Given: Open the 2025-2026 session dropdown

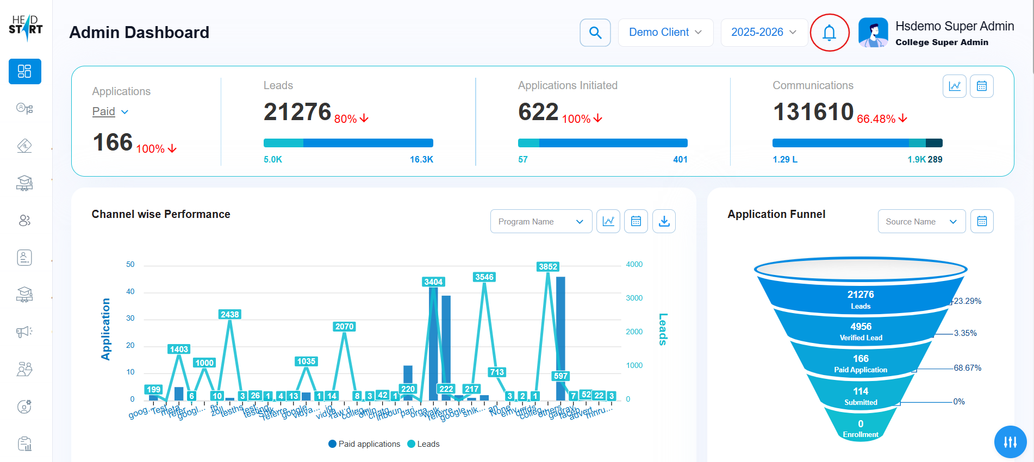Looking at the screenshot, I should (x=763, y=33).
